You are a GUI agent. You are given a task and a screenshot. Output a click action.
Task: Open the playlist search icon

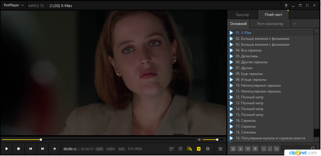(189, 149)
